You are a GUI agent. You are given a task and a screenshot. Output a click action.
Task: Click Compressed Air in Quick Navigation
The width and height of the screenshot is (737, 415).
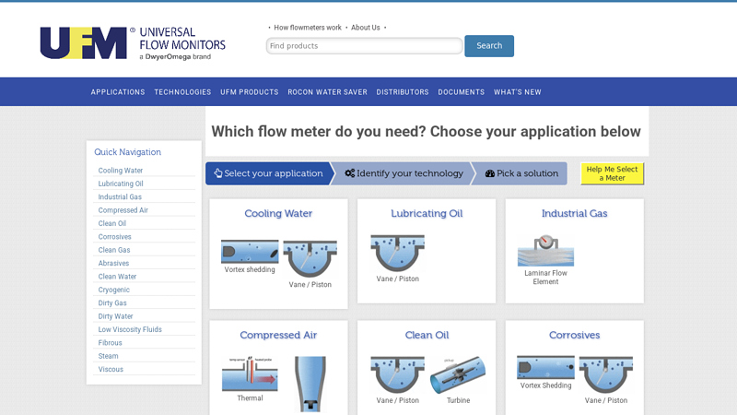click(x=123, y=210)
